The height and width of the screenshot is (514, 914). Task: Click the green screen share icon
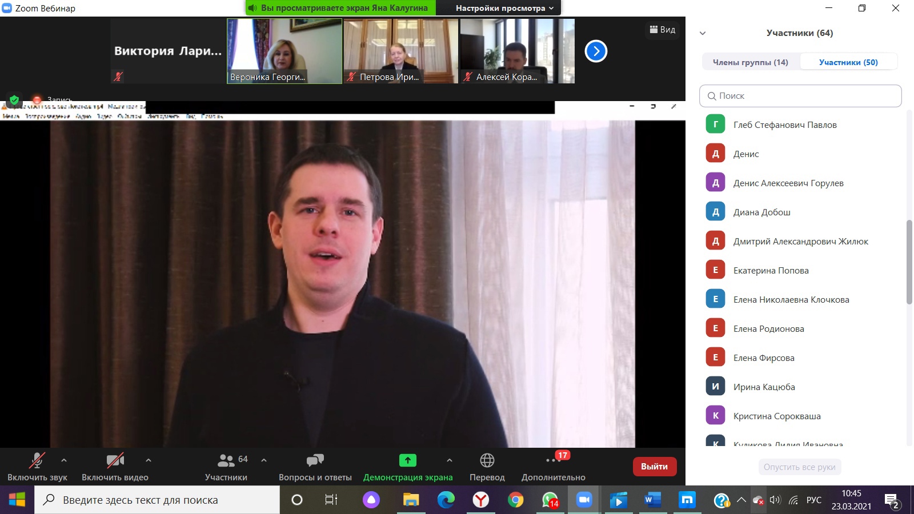(407, 460)
